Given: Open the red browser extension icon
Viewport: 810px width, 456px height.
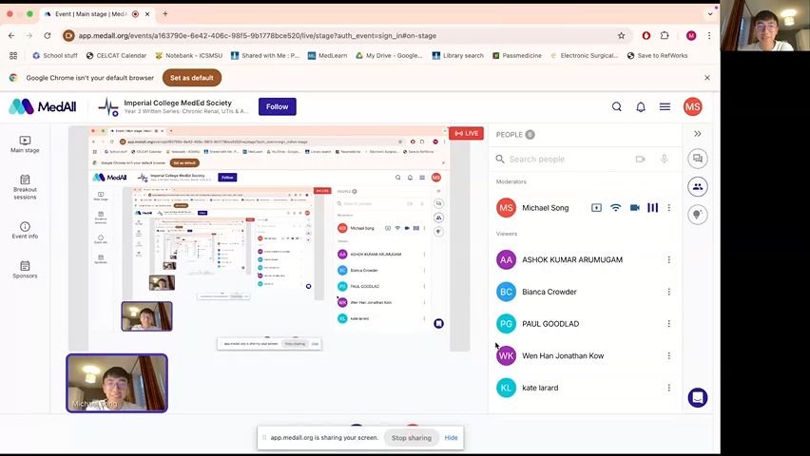Looking at the screenshot, I should [646, 36].
